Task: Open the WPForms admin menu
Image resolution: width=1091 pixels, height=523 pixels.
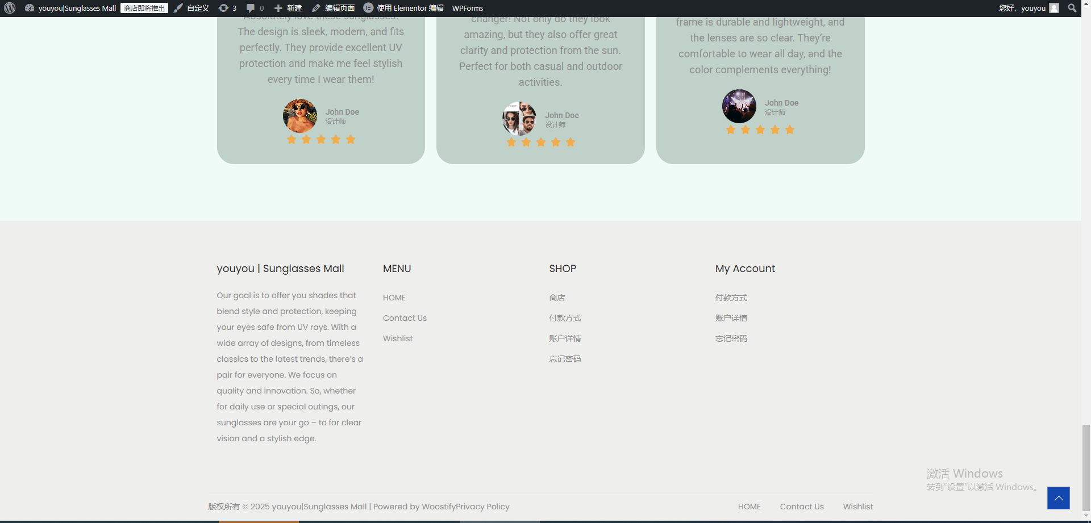Action: click(x=467, y=8)
